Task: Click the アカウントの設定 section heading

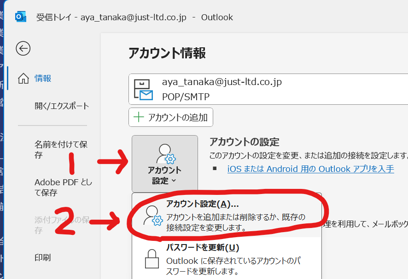Action: coord(245,142)
